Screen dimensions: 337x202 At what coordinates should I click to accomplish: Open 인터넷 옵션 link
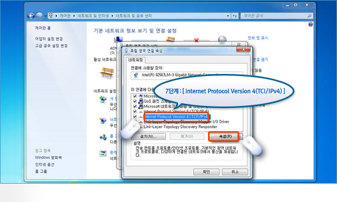click(45, 165)
